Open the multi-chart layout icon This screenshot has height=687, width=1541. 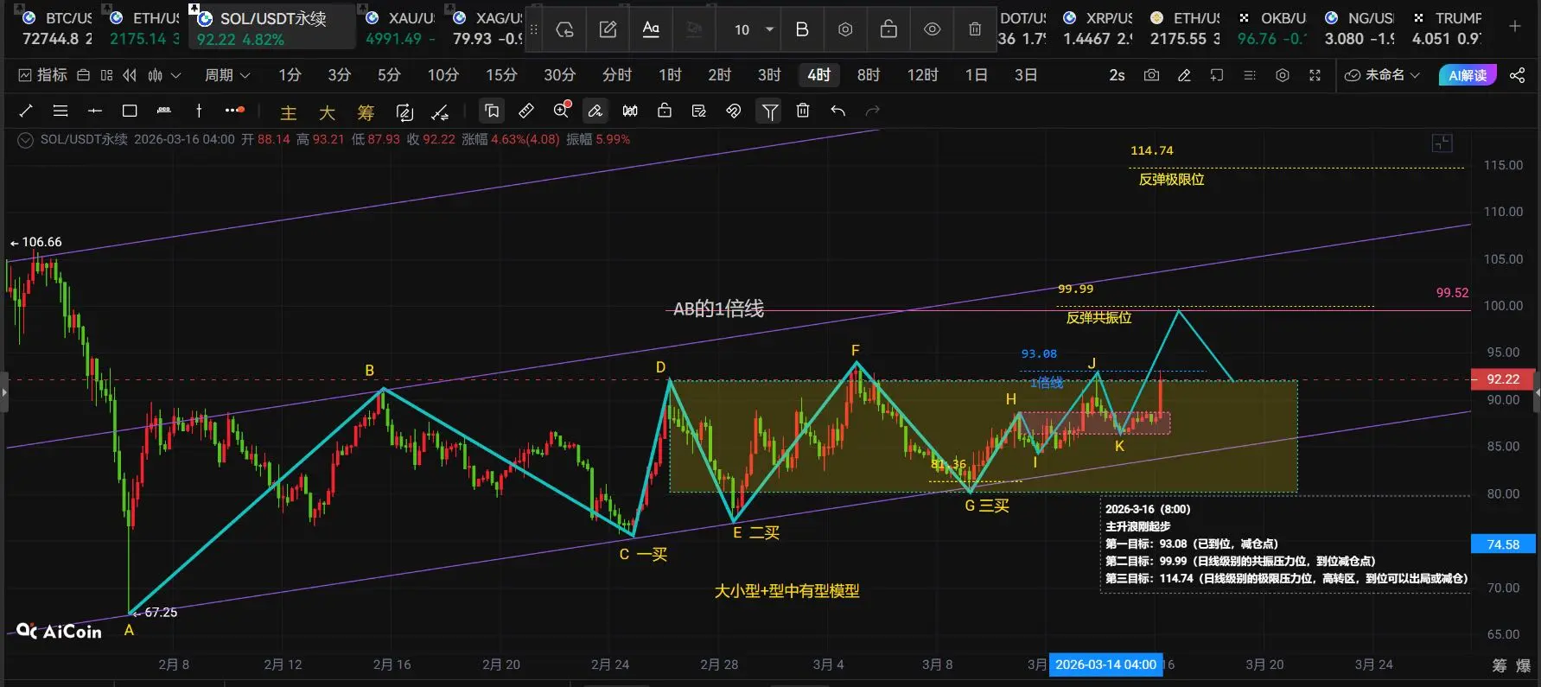click(x=106, y=75)
